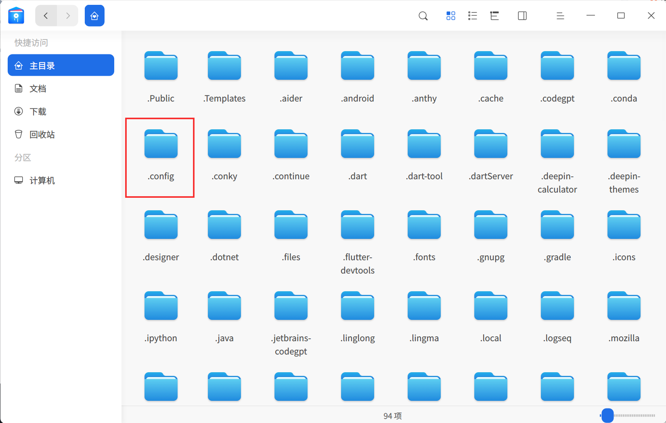This screenshot has height=423, width=666.
Task: Switch to tree view mode
Action: point(494,16)
